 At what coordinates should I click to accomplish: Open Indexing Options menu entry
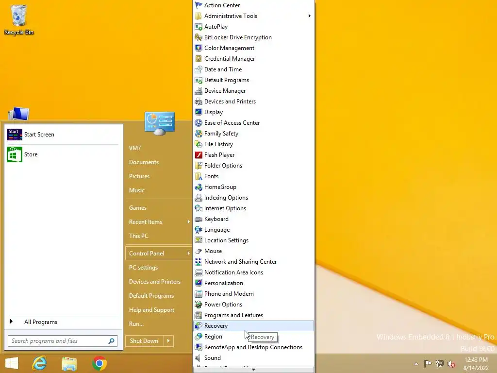click(253, 198)
